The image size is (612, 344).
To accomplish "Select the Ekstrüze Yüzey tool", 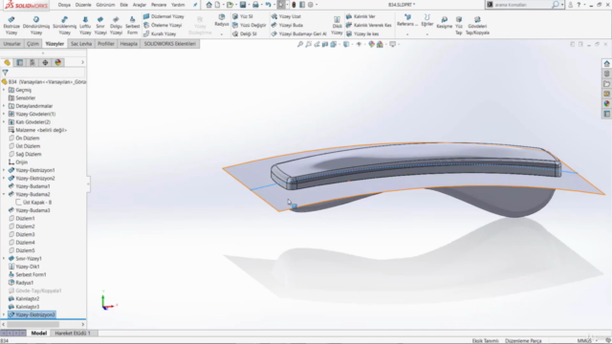I will (11, 26).
